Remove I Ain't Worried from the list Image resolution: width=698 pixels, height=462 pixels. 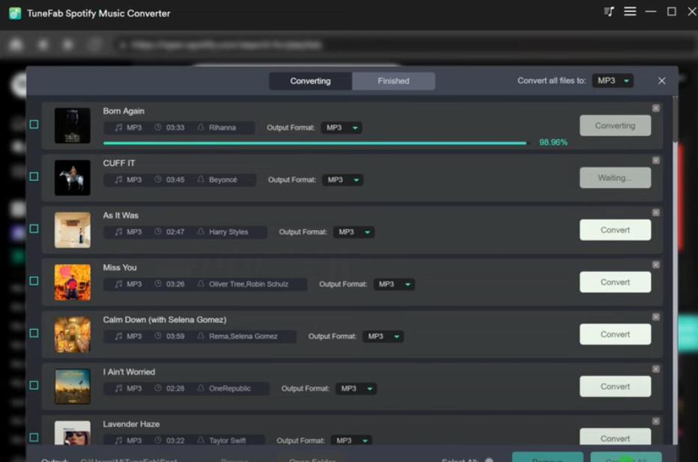click(656, 369)
